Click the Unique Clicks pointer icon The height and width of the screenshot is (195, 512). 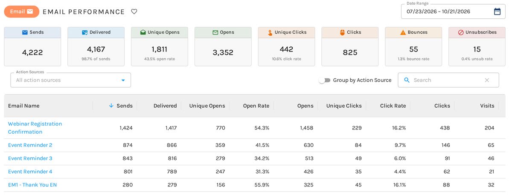[x=270, y=32]
